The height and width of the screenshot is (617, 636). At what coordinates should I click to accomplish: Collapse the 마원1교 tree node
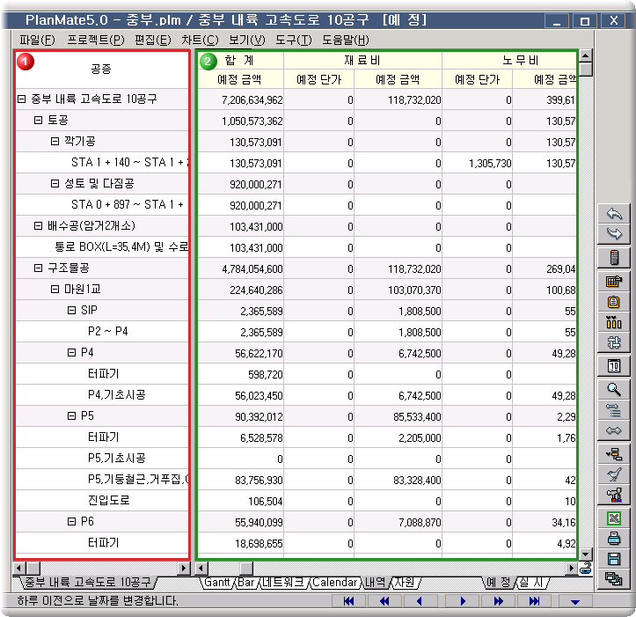(x=55, y=289)
